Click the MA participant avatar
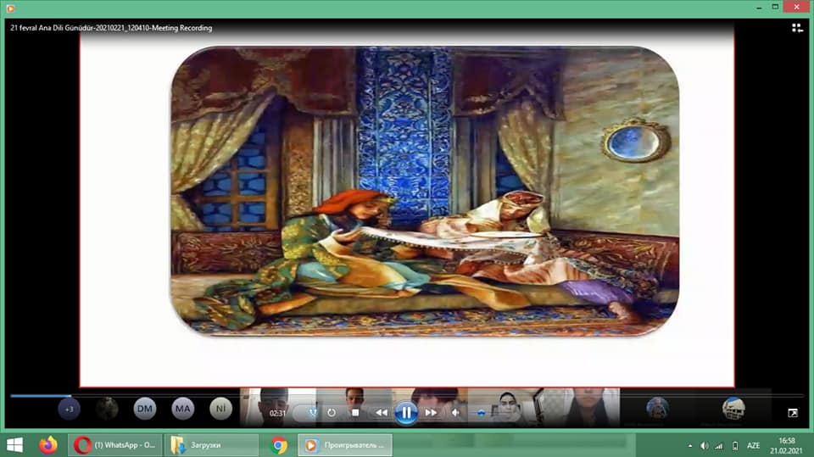Image resolution: width=814 pixels, height=457 pixels. [x=183, y=410]
